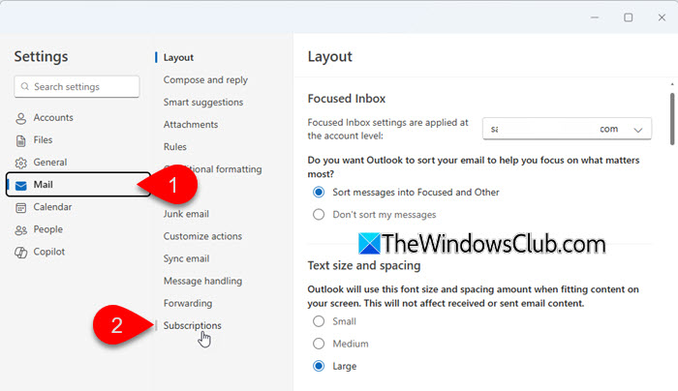Open Conditional formatting settings

click(213, 169)
